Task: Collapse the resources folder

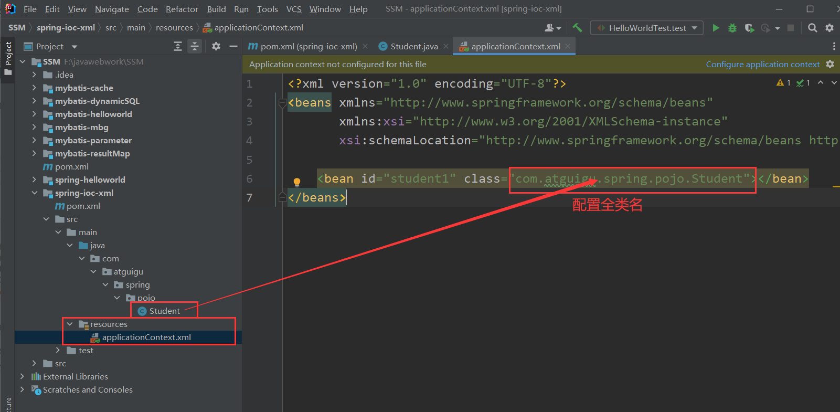Action: tap(70, 324)
